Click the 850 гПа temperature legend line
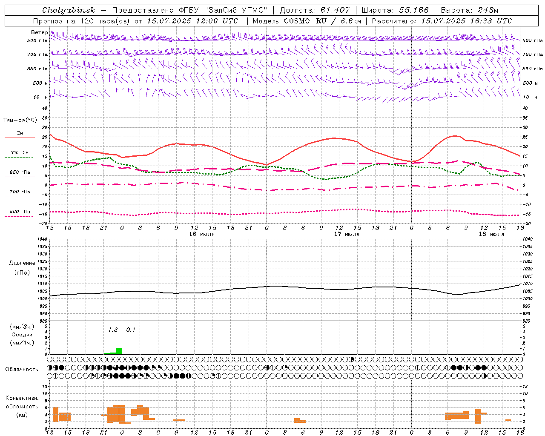 click(19, 177)
